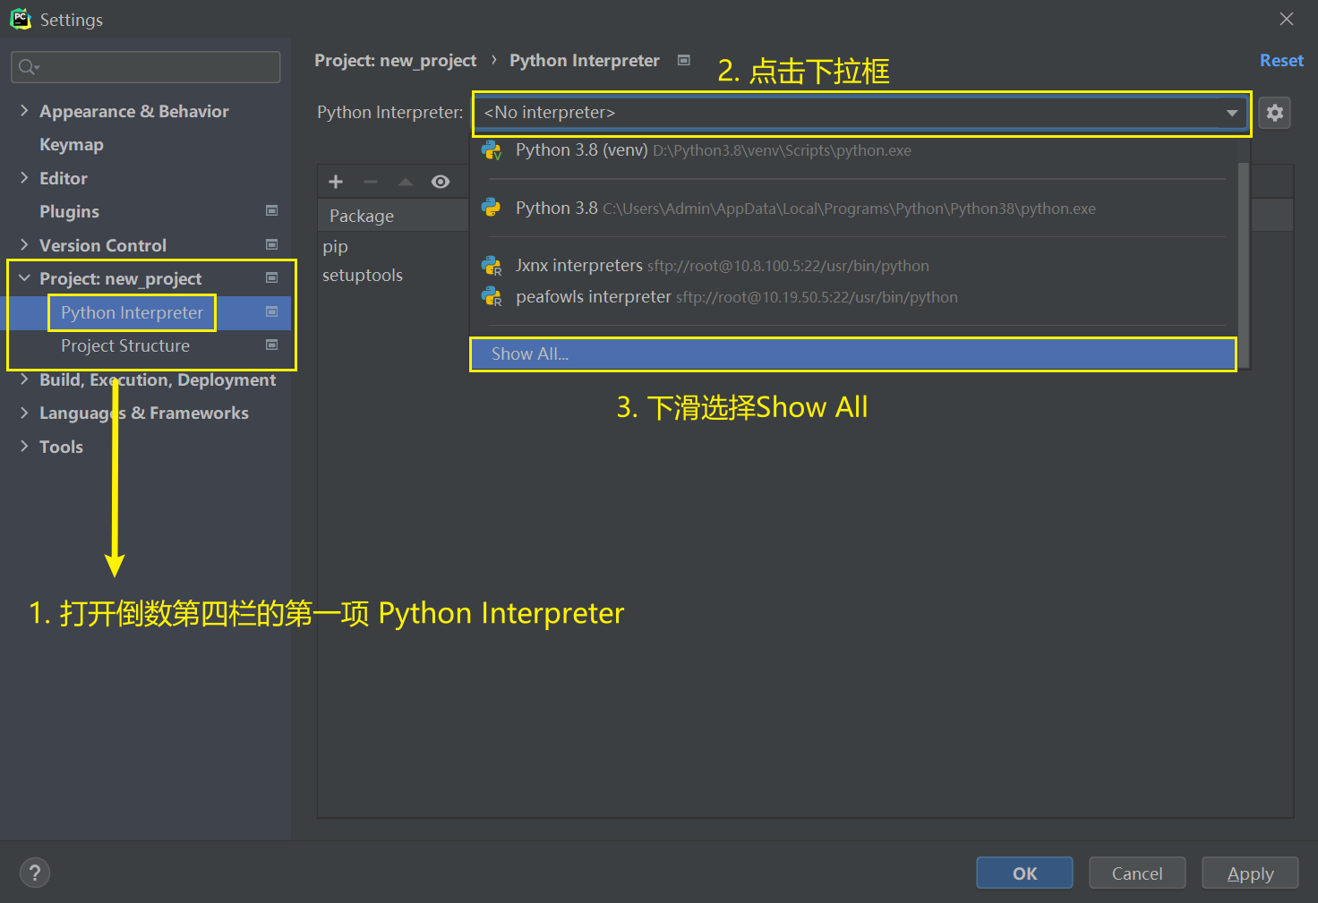
Task: Click the project-level icon next to Version Control
Action: point(271,244)
